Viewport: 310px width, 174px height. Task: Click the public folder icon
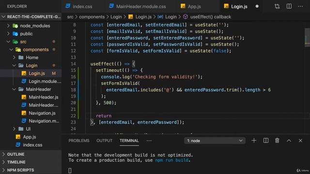(15, 34)
